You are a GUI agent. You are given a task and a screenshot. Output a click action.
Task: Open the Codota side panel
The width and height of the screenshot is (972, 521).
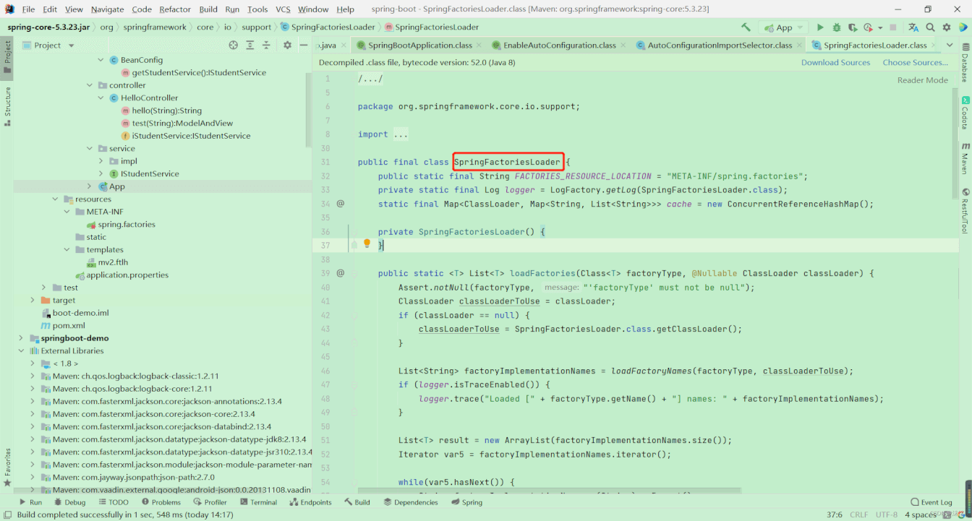click(965, 112)
